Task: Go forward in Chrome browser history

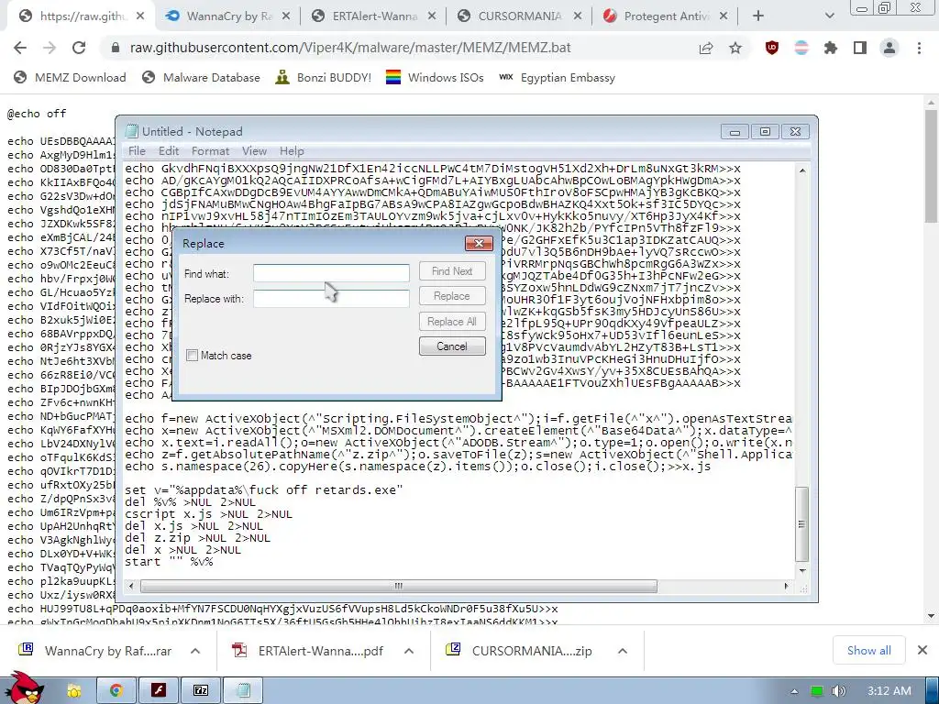Action: pos(50,48)
